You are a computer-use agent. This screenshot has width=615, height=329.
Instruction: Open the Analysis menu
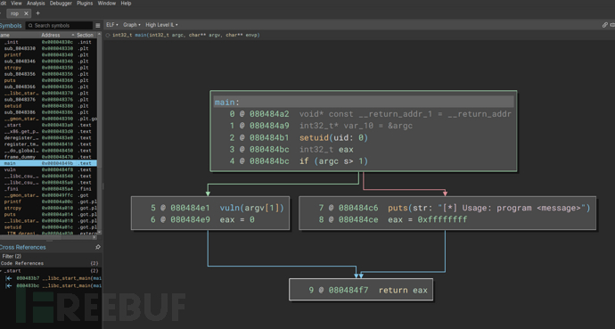point(36,4)
